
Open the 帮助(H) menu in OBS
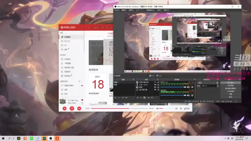166,10
